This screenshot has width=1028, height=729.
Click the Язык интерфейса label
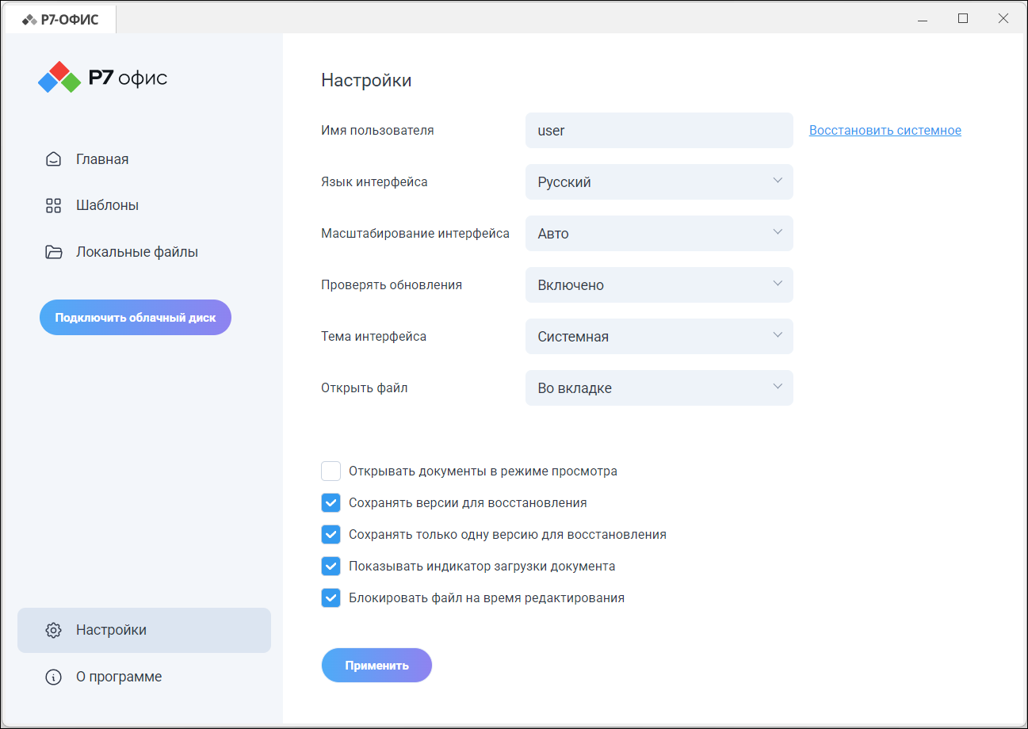(x=374, y=181)
